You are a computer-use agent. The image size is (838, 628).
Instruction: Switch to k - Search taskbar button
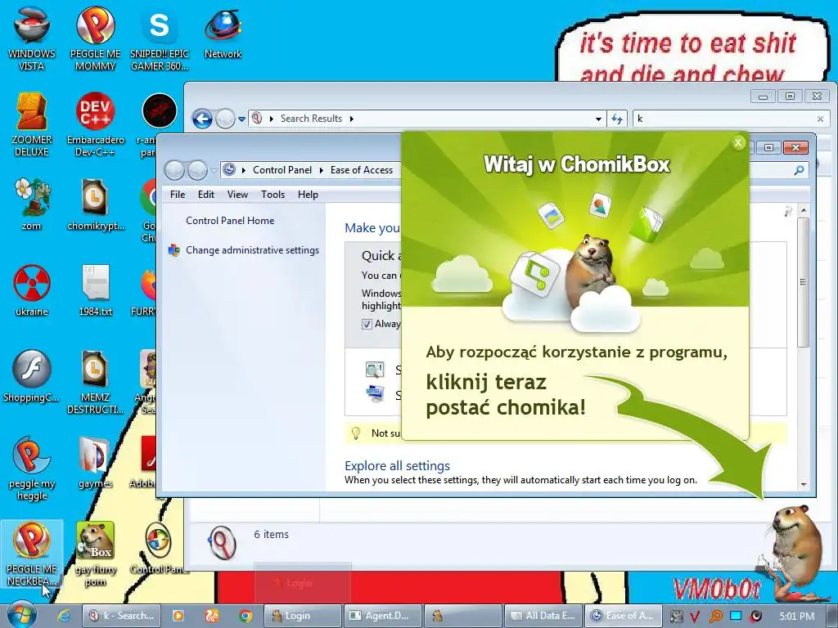121,616
